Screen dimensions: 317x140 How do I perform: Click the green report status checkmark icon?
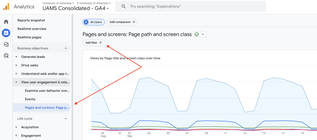197,35
